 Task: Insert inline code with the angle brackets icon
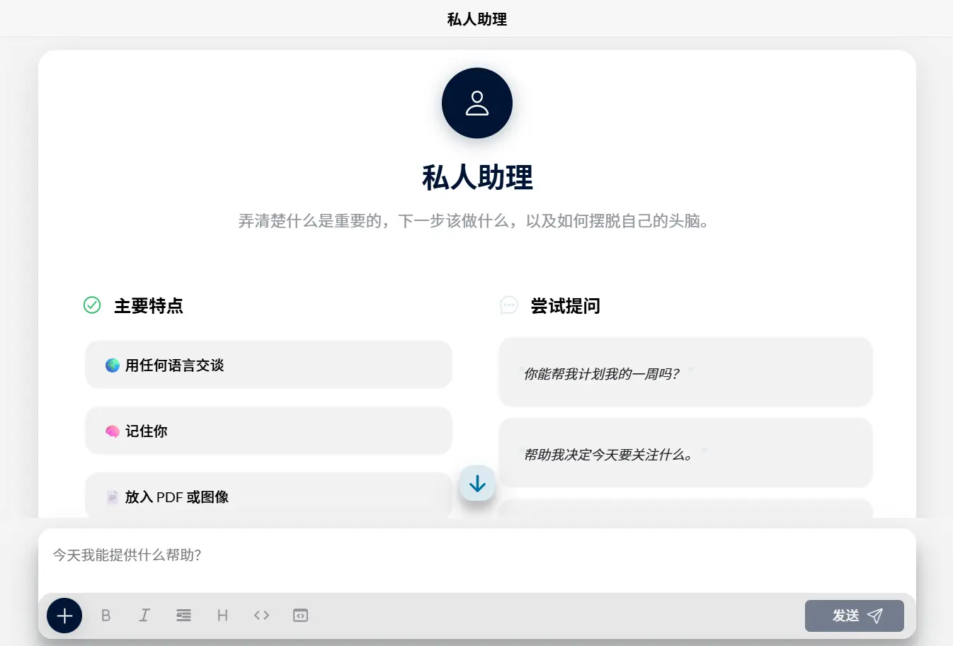tap(261, 616)
